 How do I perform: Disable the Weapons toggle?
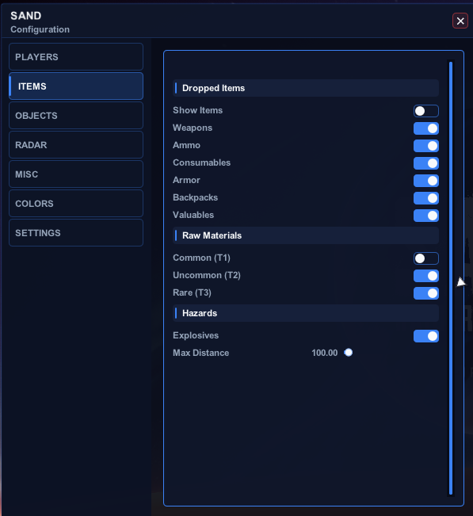coord(426,128)
